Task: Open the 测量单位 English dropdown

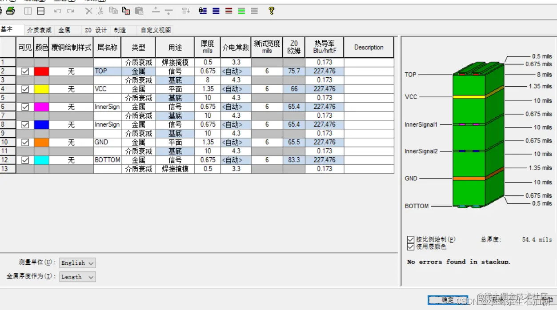Action: (77, 263)
